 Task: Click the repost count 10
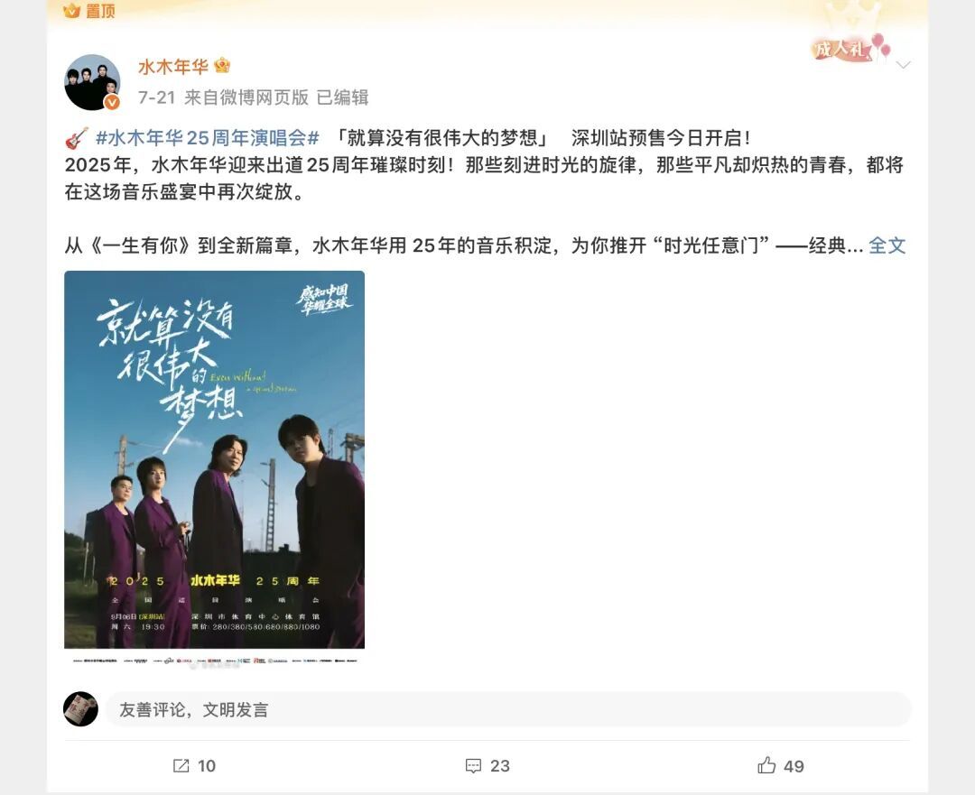point(207,766)
